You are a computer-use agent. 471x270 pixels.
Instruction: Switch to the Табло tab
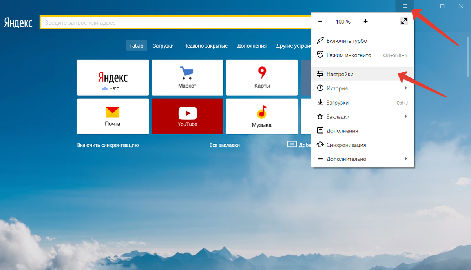point(137,46)
